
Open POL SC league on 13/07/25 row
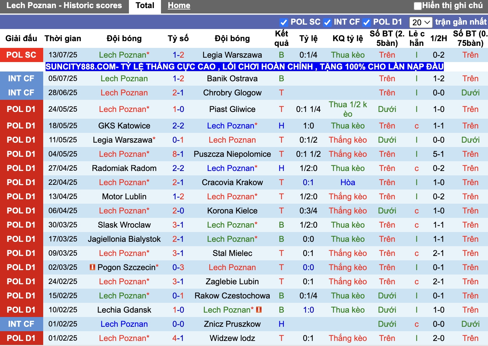[21, 55]
